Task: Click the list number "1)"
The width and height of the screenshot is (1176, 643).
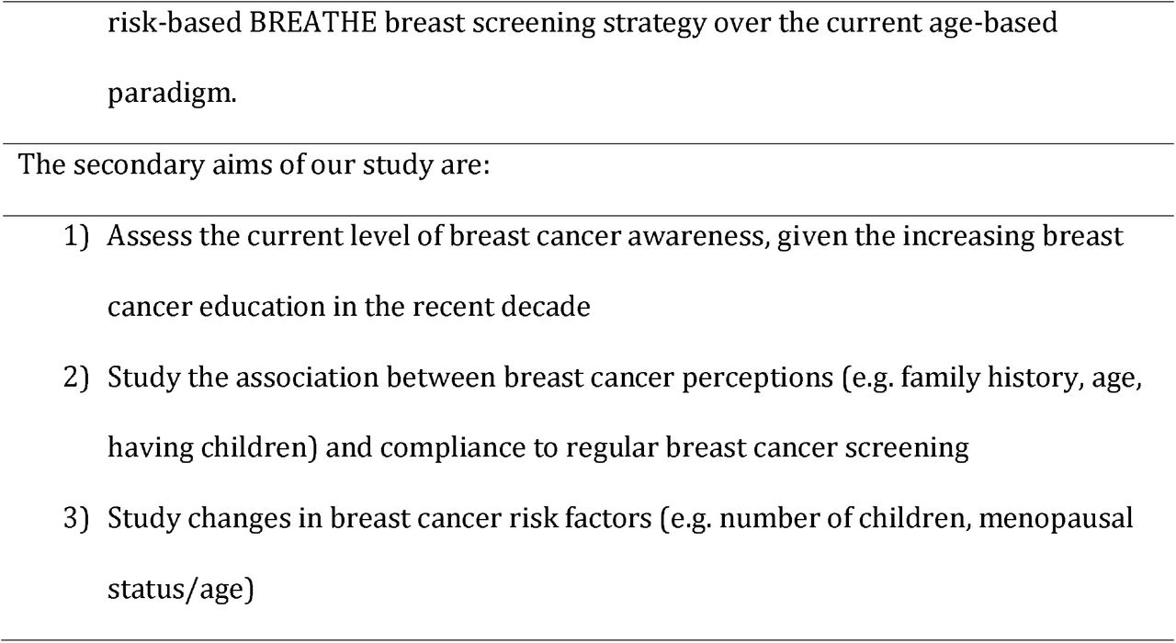Action: [x=78, y=237]
